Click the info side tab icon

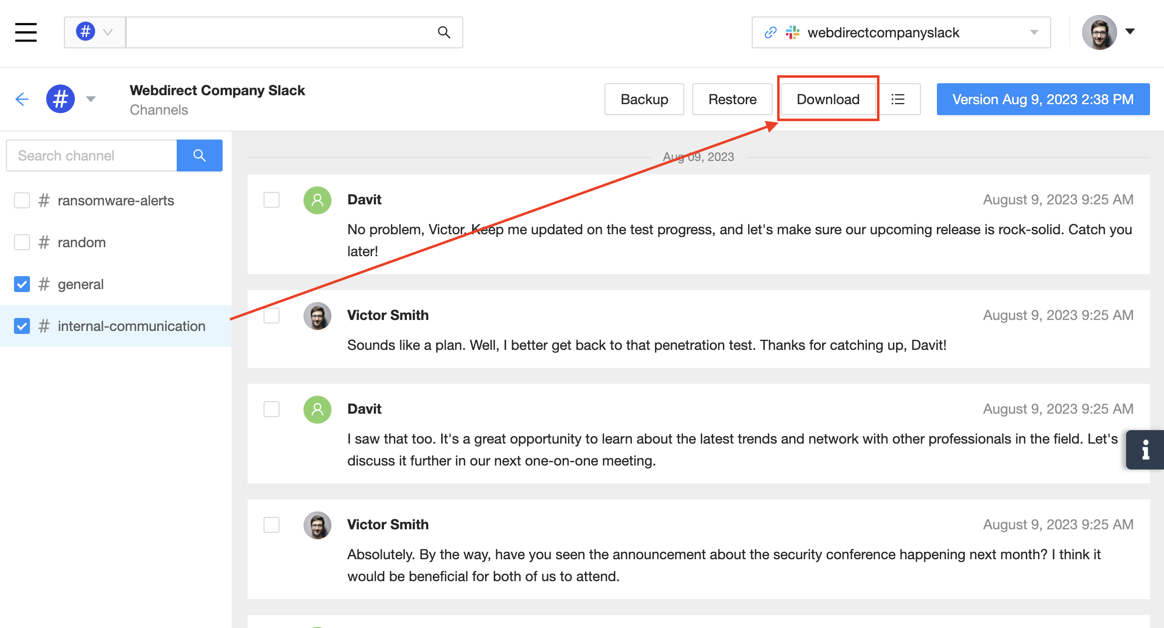point(1145,450)
